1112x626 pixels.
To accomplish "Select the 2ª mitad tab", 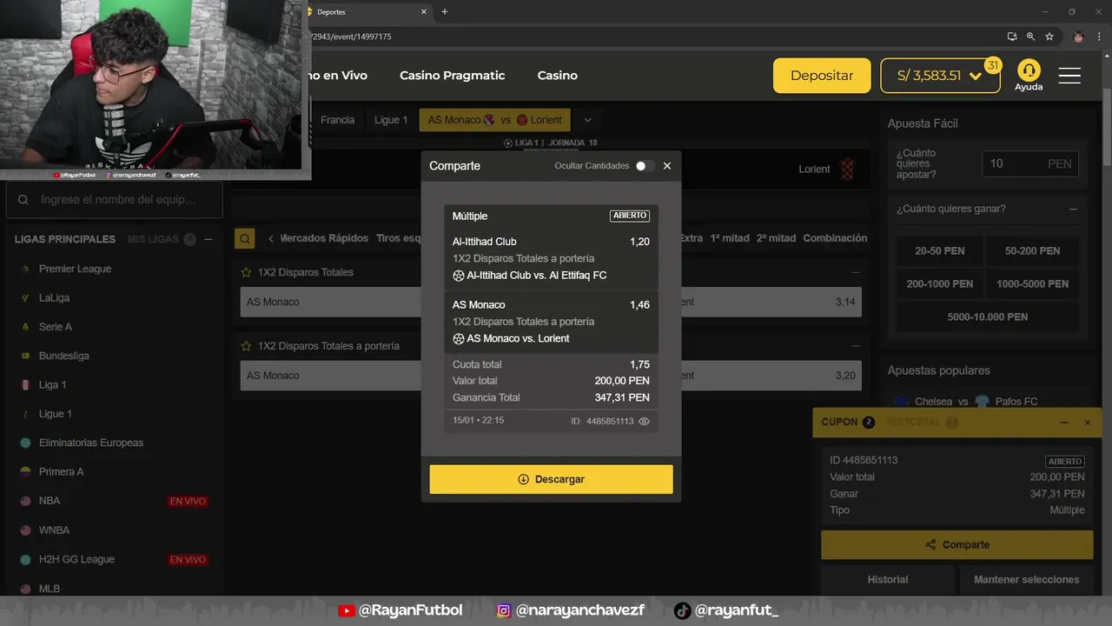I will click(776, 238).
